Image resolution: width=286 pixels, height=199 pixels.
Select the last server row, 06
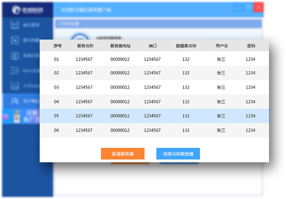click(154, 130)
